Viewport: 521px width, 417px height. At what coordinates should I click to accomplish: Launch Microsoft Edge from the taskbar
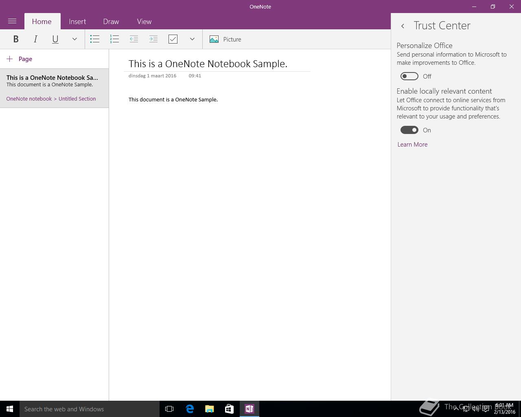point(190,409)
